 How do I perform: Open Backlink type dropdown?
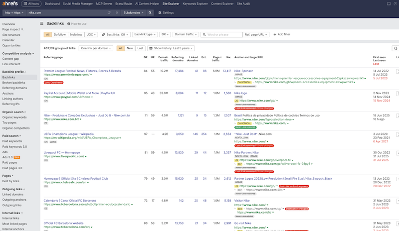pyautogui.click(x=145, y=34)
